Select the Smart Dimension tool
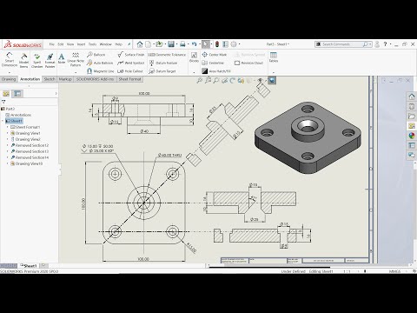Viewport: 417px width, 313px height. (x=10, y=60)
